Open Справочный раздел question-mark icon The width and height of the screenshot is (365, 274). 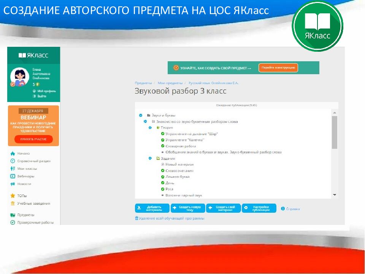point(13,161)
